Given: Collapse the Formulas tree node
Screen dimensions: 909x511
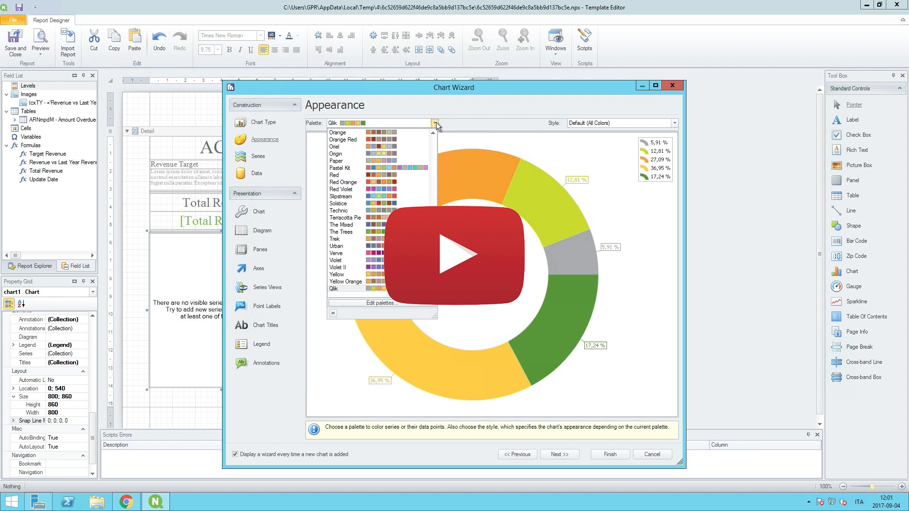Looking at the screenshot, I should [x=6, y=145].
